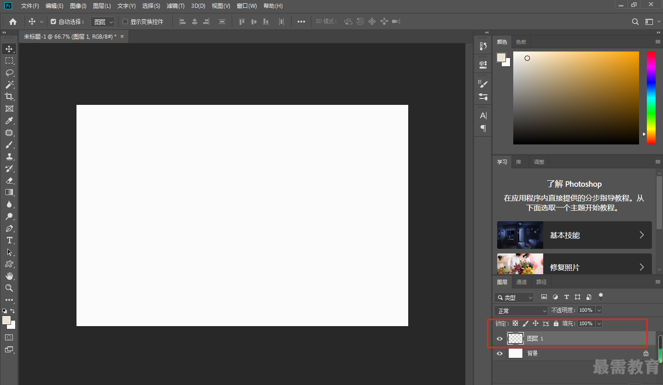
Task: Select the Frame tool
Action: pos(9,109)
